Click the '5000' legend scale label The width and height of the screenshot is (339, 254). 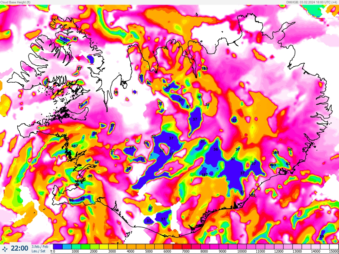[x=149, y=251]
